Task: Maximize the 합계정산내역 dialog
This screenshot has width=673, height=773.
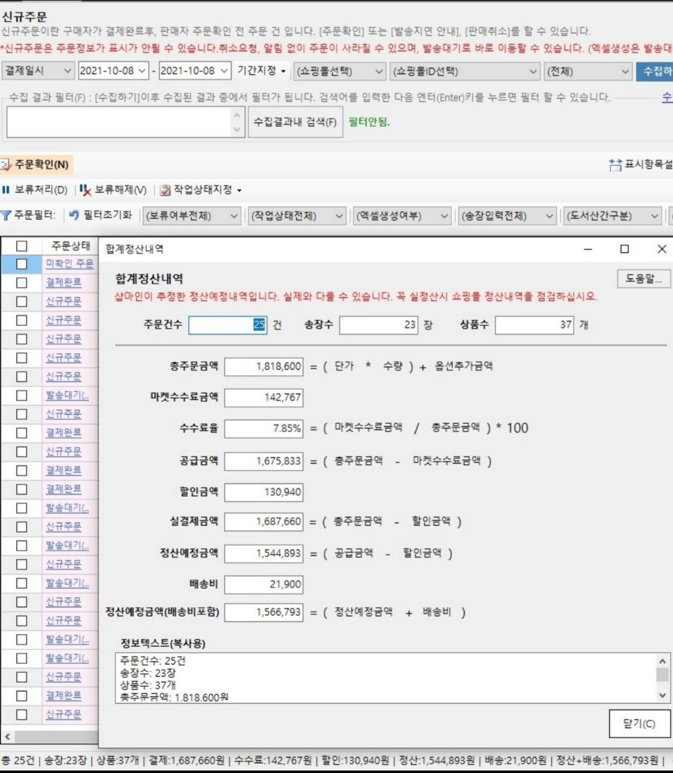Action: pyautogui.click(x=625, y=248)
